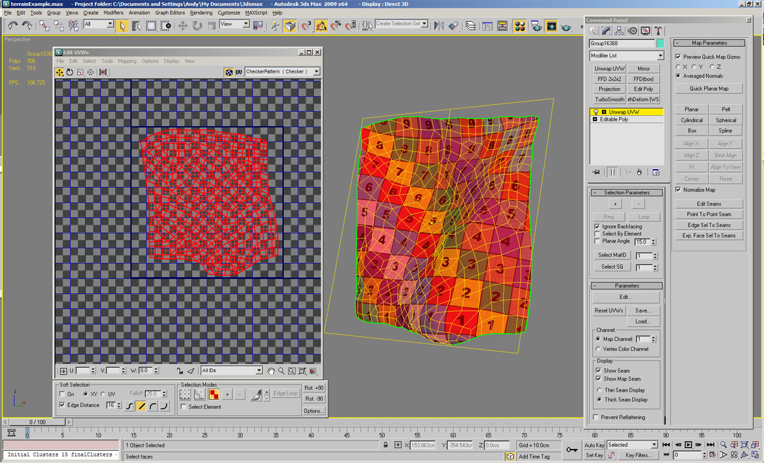Click the Pelt mapping button
The height and width of the screenshot is (463, 764).
click(725, 109)
